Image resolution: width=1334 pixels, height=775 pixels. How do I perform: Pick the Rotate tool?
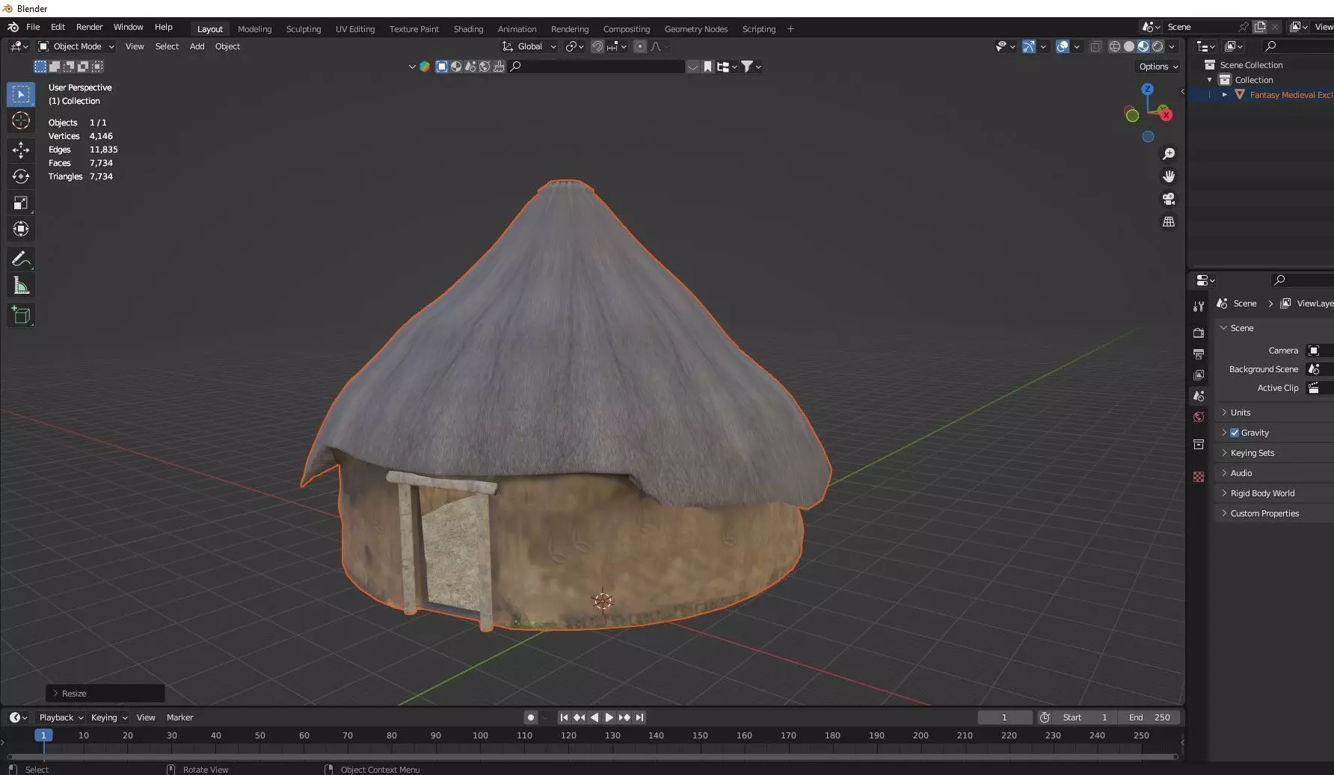[21, 176]
